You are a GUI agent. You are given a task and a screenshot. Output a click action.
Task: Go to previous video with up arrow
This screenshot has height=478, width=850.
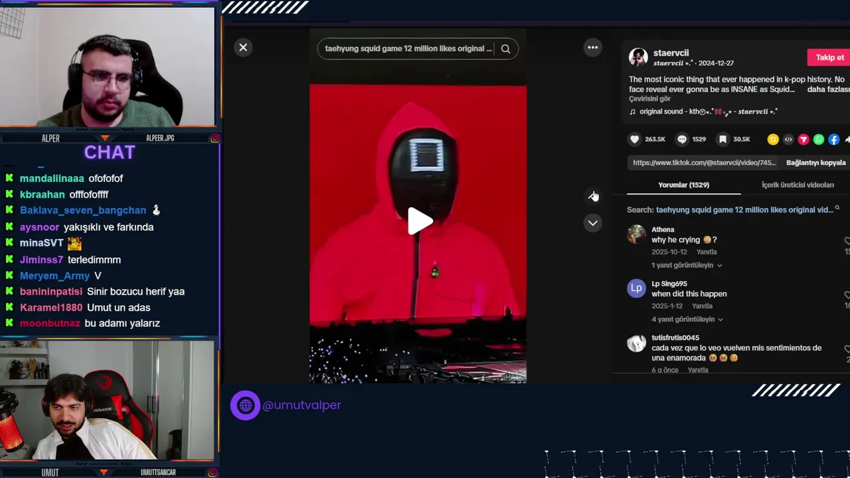[x=592, y=196]
